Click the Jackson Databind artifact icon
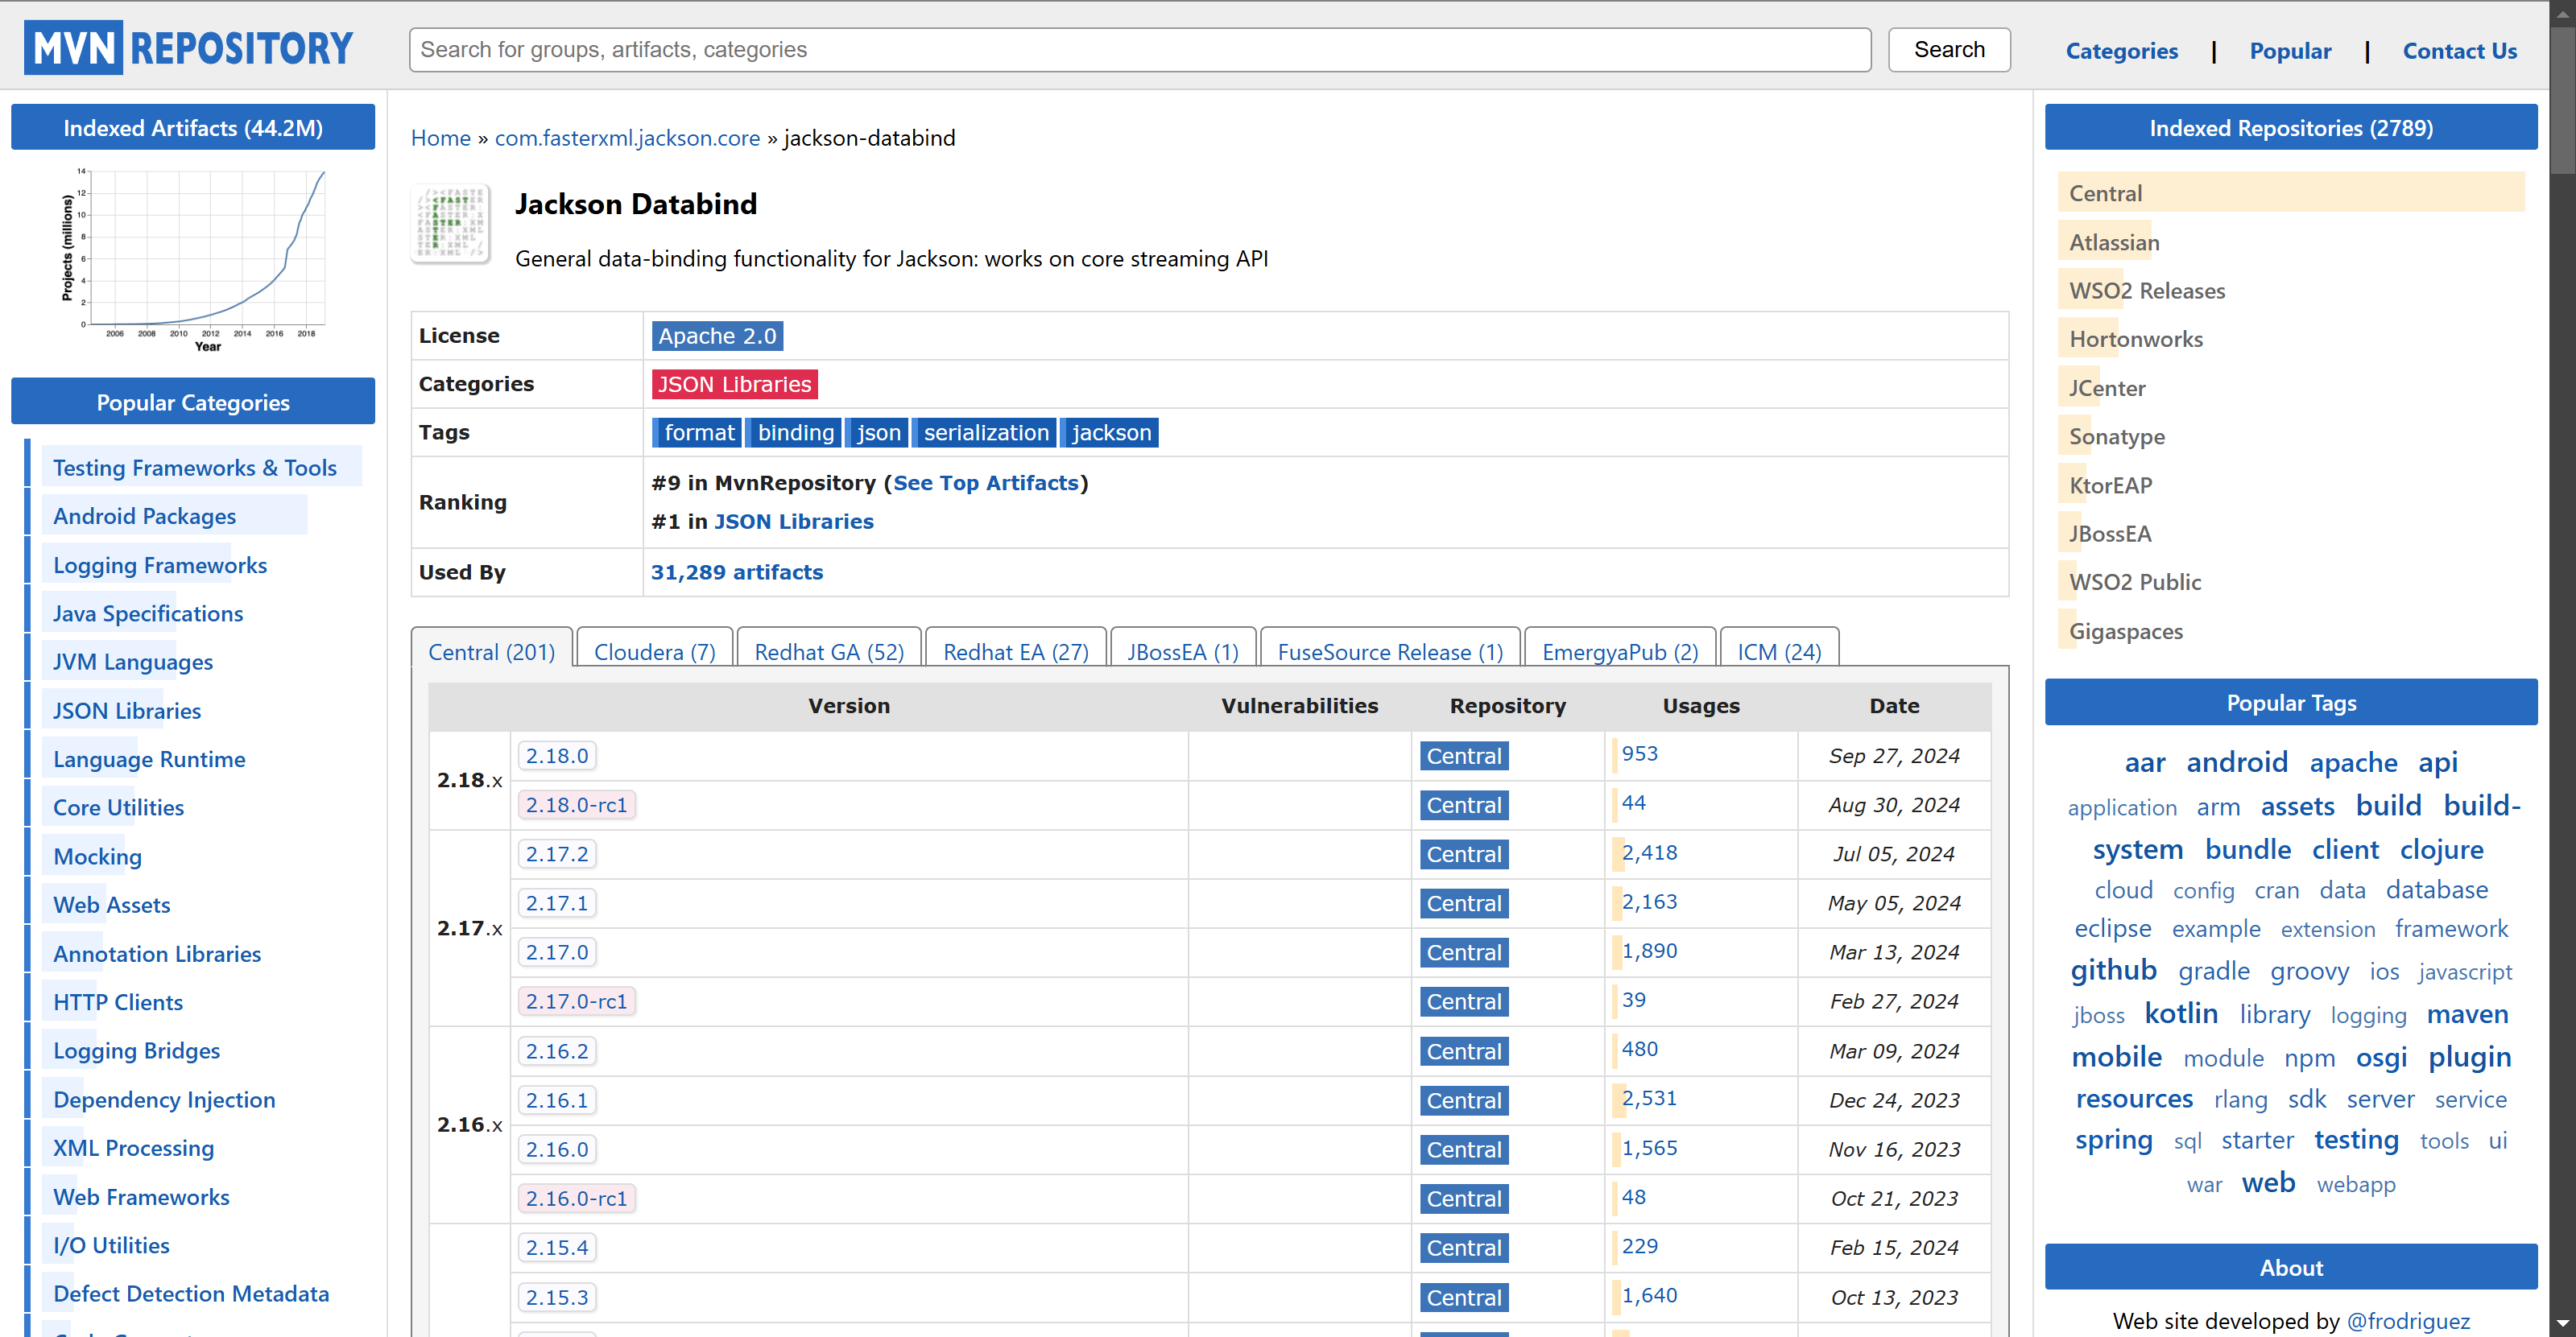 tap(451, 224)
